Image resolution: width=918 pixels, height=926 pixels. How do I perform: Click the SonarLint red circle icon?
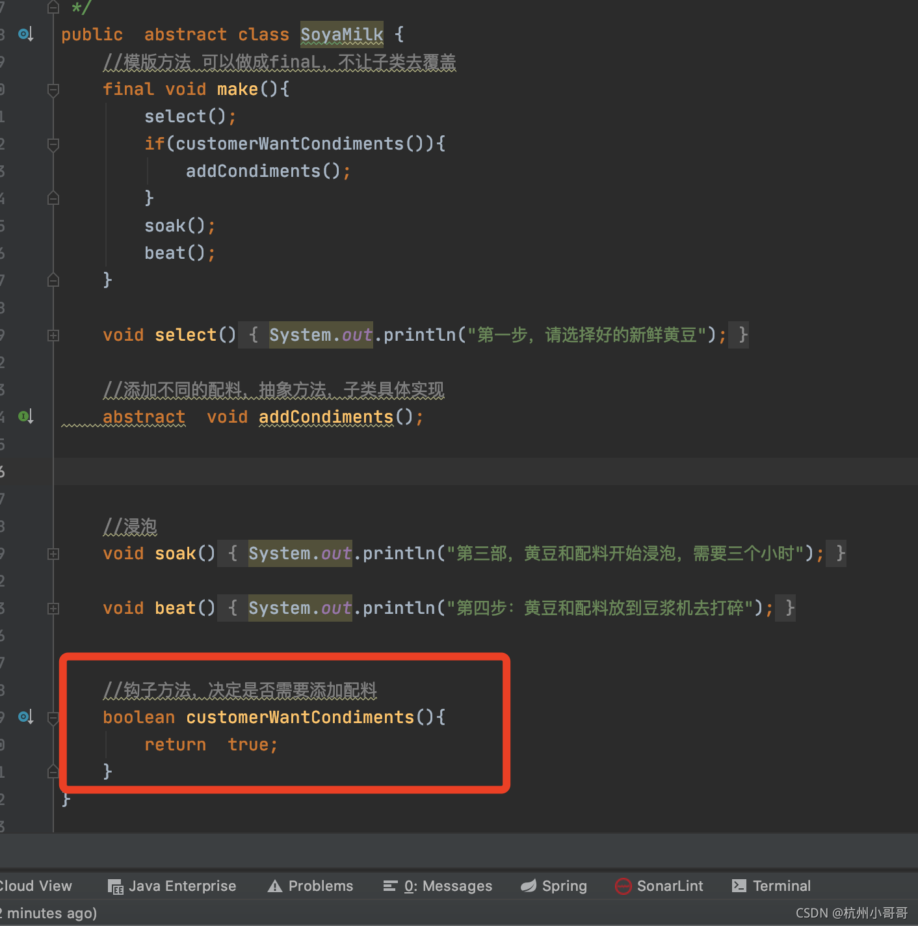pos(623,886)
